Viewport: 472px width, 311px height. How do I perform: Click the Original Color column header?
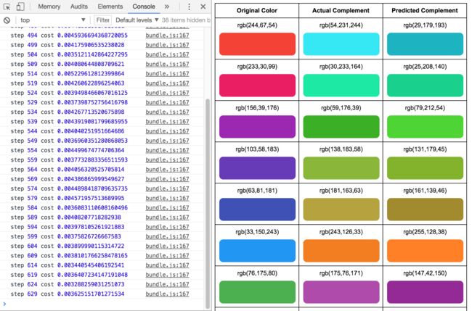257,11
